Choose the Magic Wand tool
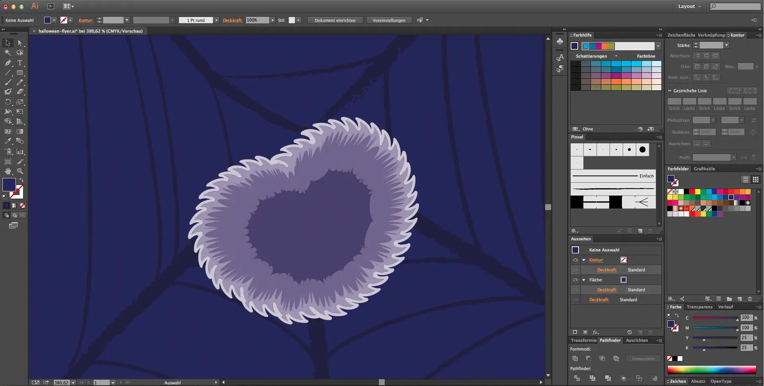 point(8,53)
